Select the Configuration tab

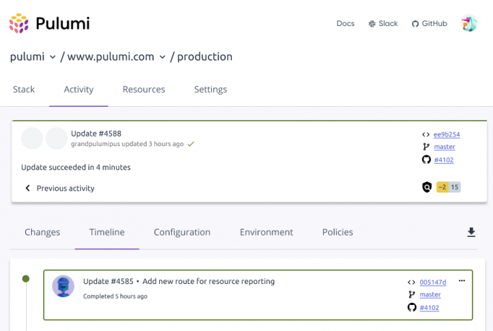[x=182, y=232]
